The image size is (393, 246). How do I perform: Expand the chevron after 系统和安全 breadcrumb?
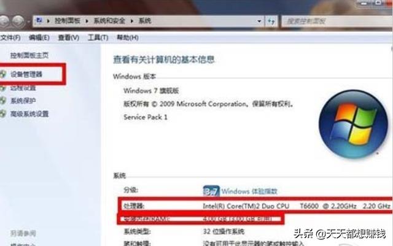coord(132,21)
